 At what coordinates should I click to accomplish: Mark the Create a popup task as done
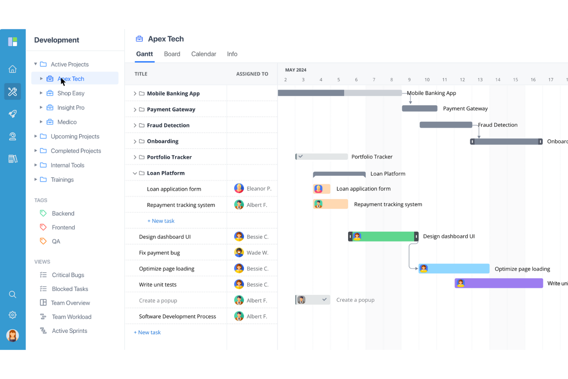(324, 300)
